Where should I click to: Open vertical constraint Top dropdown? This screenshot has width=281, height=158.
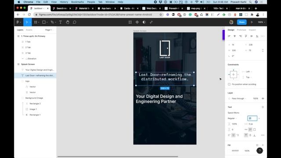[249, 77]
